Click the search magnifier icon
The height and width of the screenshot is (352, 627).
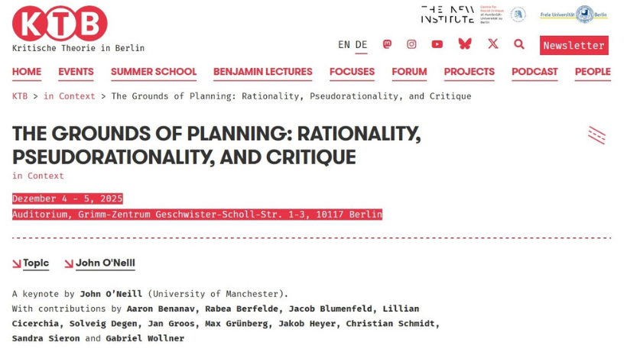coord(519,44)
